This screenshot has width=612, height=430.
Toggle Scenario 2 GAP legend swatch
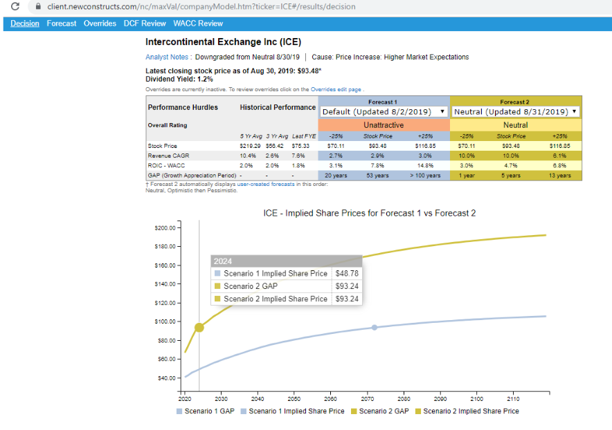[x=354, y=411]
